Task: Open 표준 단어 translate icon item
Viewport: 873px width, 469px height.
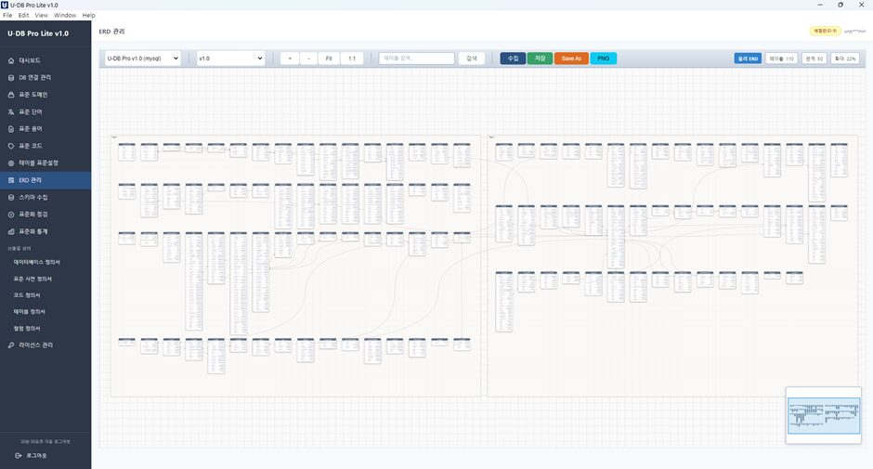Action: coord(11,112)
